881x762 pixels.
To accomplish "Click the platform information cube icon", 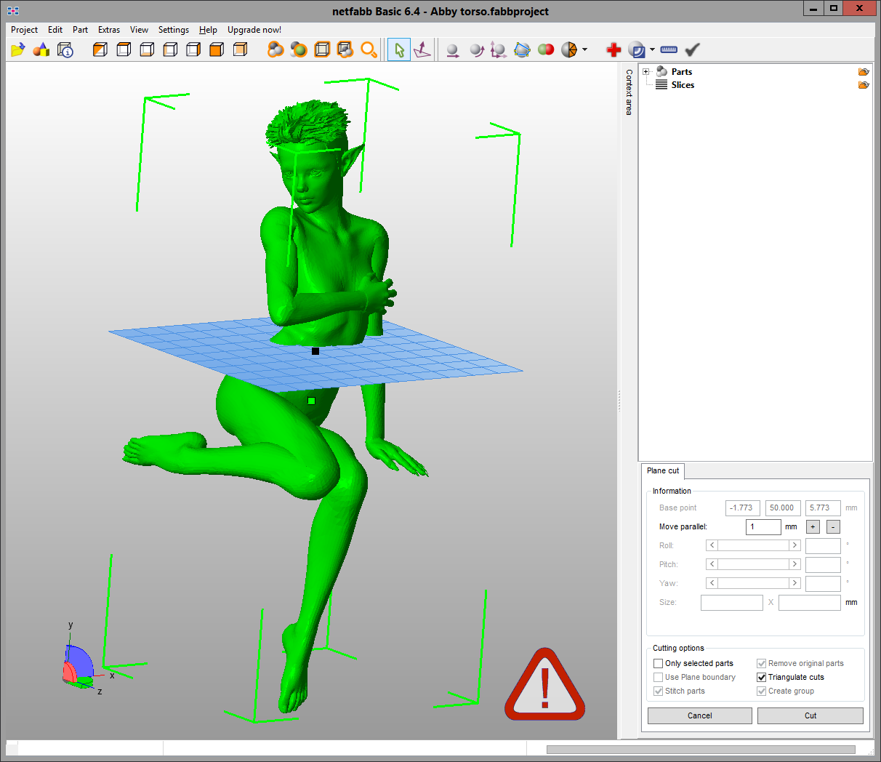I will [x=65, y=49].
